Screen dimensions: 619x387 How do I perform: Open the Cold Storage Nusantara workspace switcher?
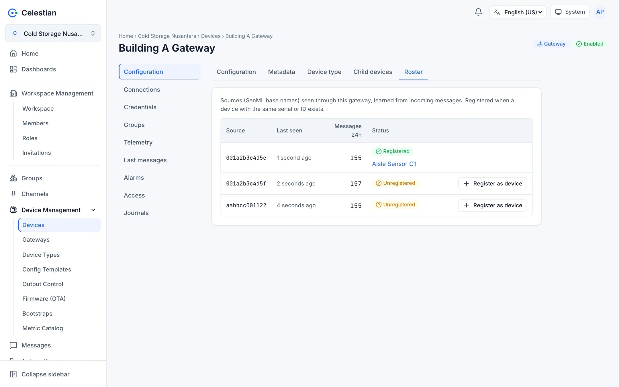(53, 33)
